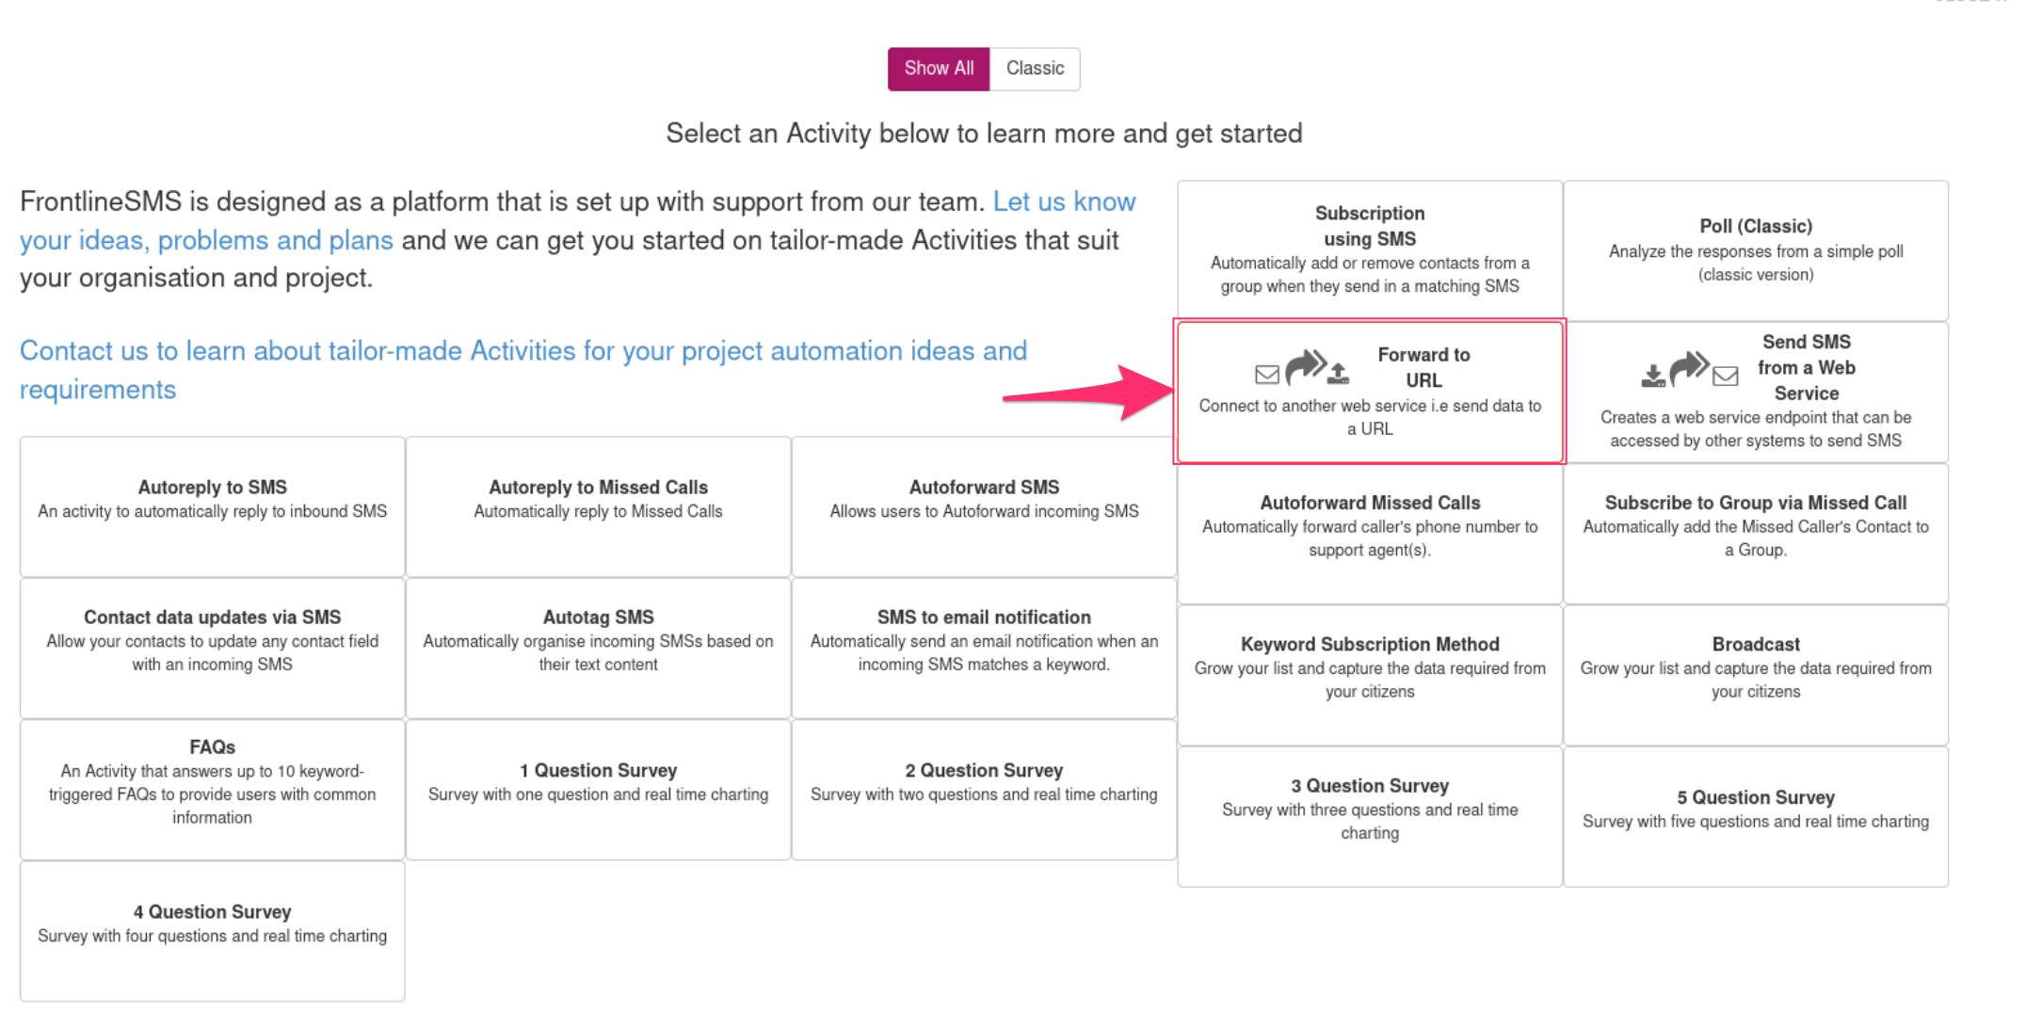Choose the 3 Question Survey activity
2026x1026 pixels.
[1370, 810]
